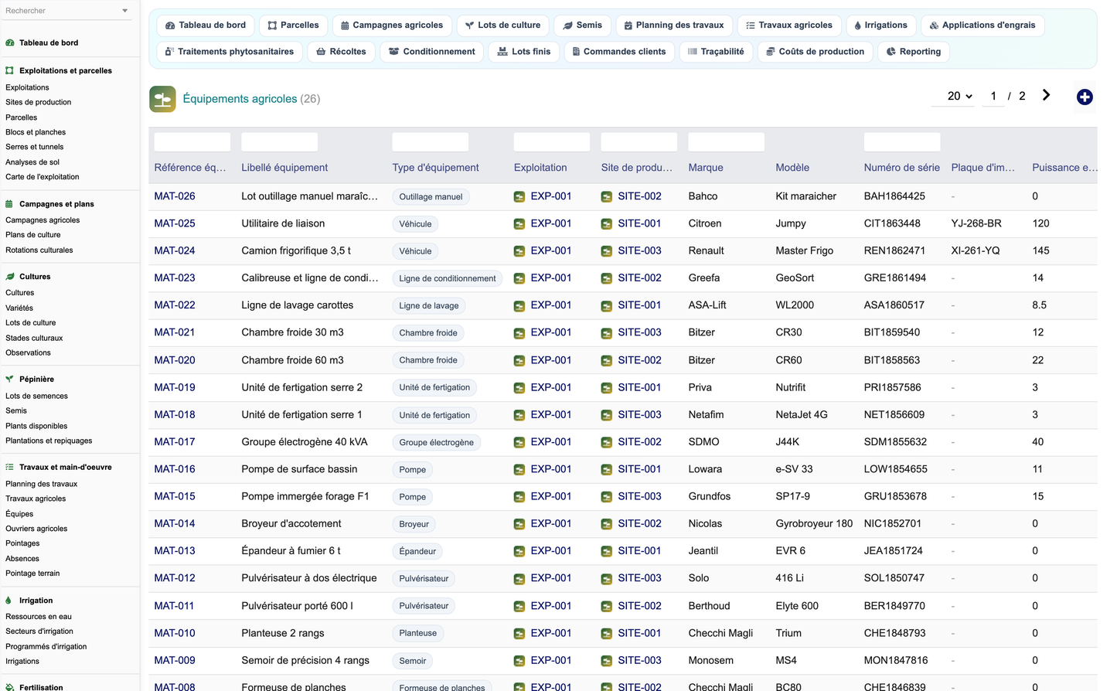This screenshot has width=1117, height=691.
Task: Click the site icon in the MAT-025 row
Action: [607, 224]
